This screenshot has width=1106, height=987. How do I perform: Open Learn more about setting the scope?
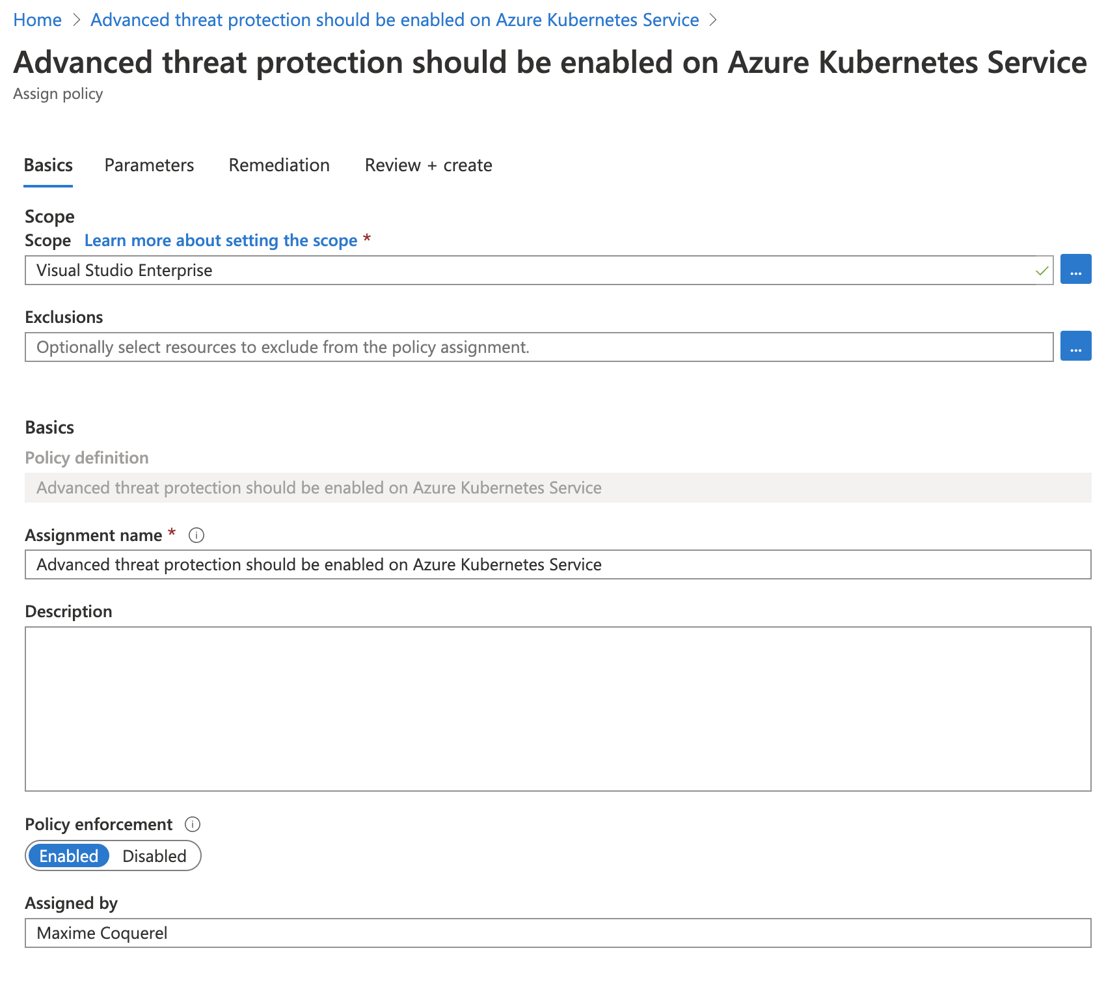pyautogui.click(x=221, y=240)
